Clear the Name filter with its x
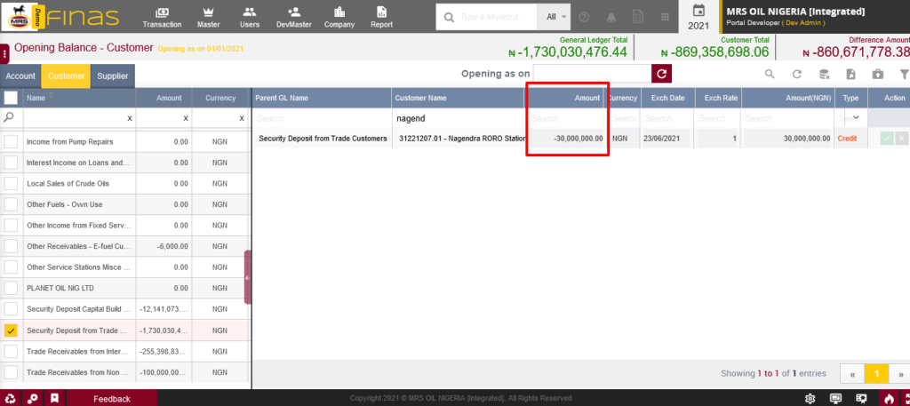The image size is (910, 406). coord(130,118)
